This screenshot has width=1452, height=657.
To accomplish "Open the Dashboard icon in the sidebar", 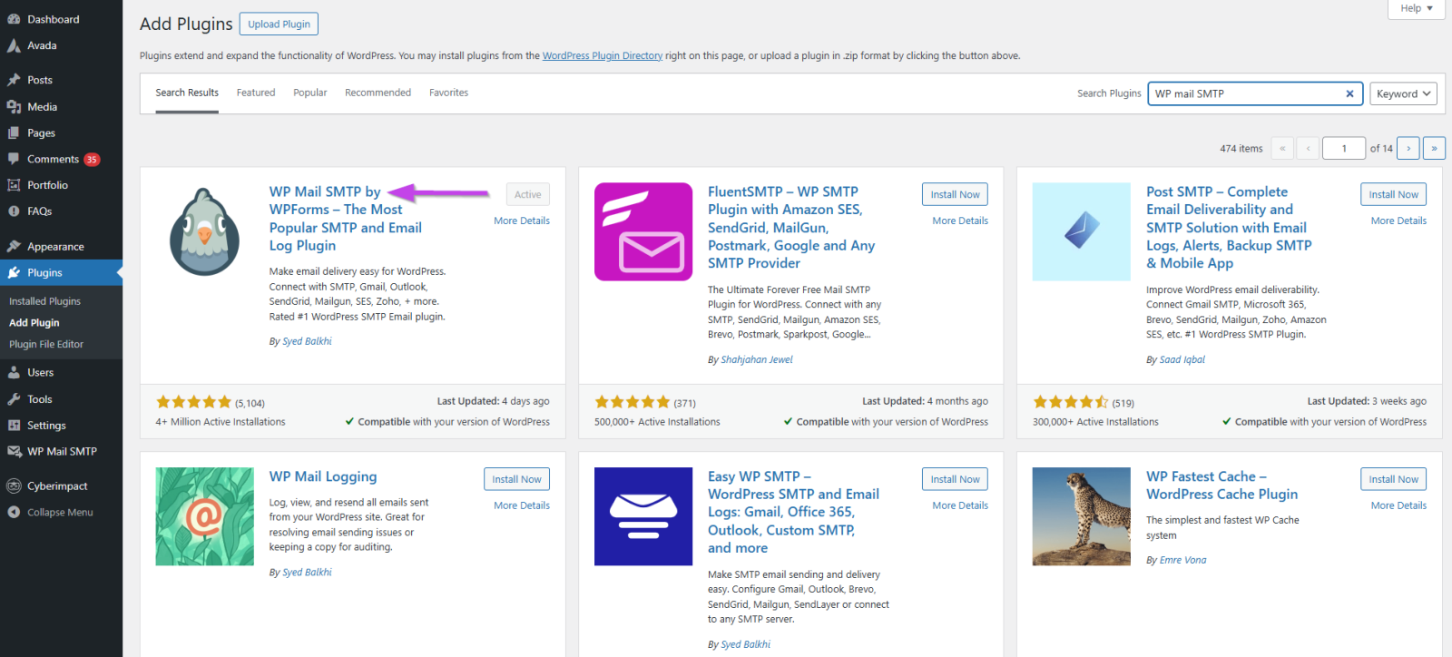I will pos(14,19).
